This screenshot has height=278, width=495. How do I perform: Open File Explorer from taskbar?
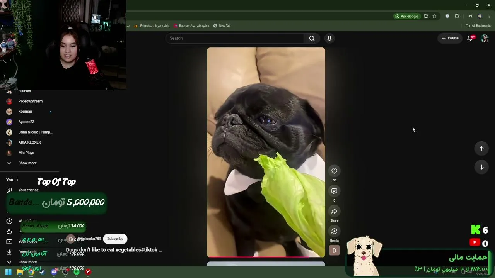point(20,272)
